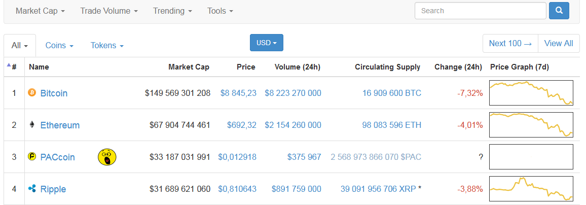Click Ripple supply 39 091 956 706 XRP

(x=378, y=189)
